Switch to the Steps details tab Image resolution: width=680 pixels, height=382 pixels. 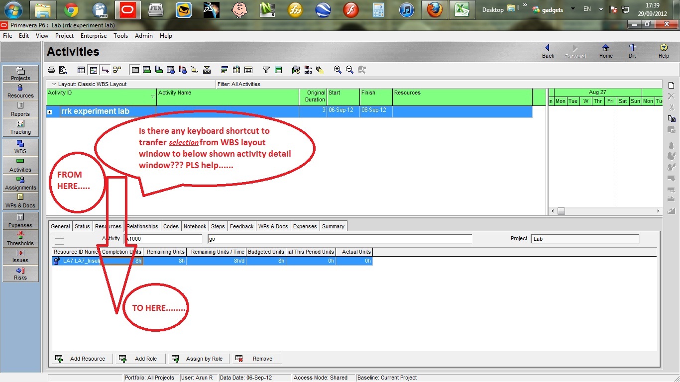pyautogui.click(x=218, y=226)
